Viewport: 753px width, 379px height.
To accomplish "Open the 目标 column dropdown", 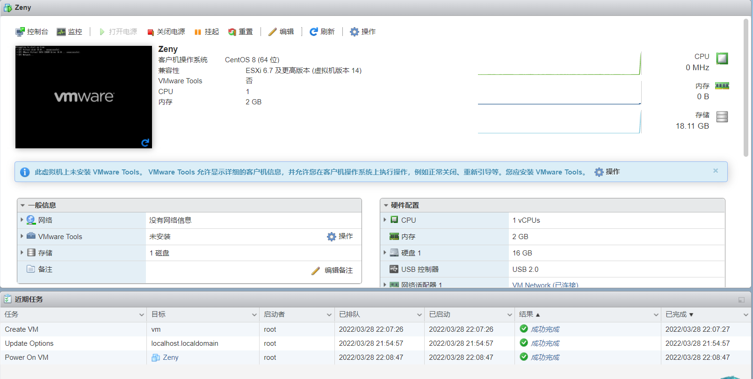I will click(254, 315).
